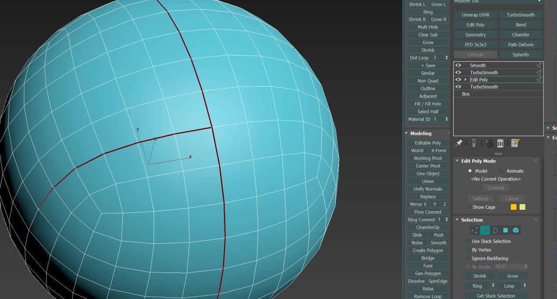Add Unwrap UVW modifier

pos(476,15)
